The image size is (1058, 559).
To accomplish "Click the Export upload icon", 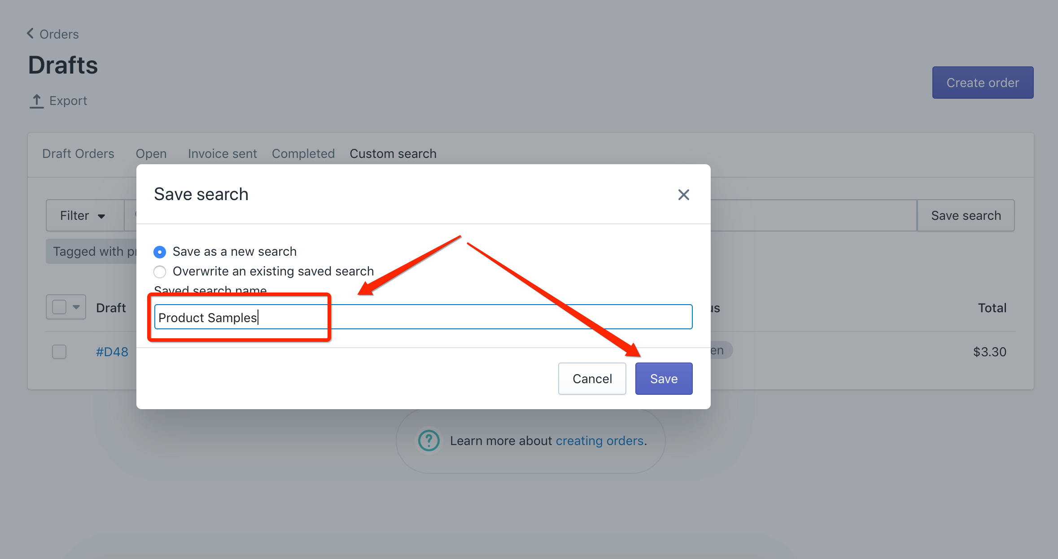I will (x=36, y=101).
